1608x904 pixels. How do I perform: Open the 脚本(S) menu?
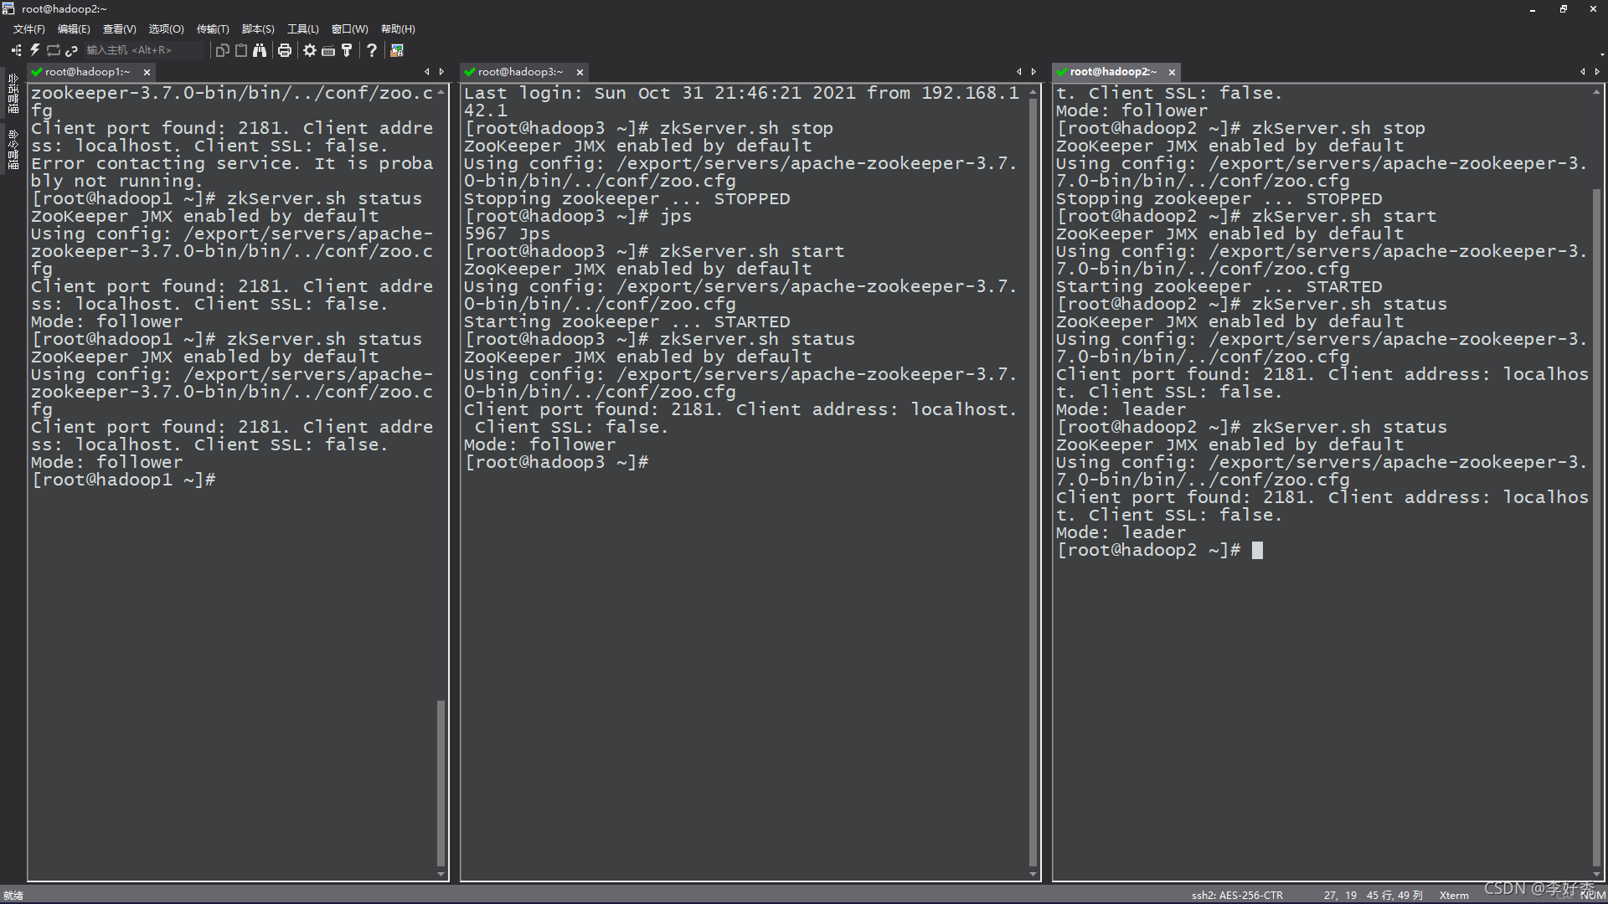(x=258, y=28)
